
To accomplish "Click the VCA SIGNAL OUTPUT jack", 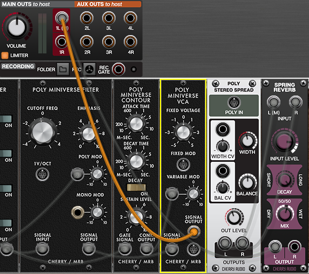I will [x=194, y=232].
